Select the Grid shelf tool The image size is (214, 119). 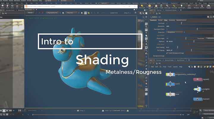coord(17,6)
